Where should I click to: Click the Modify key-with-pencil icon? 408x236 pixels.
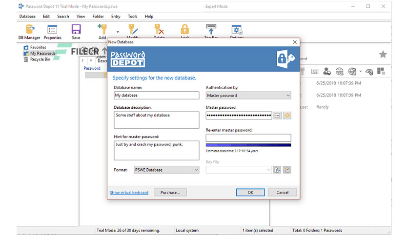coord(133,29)
